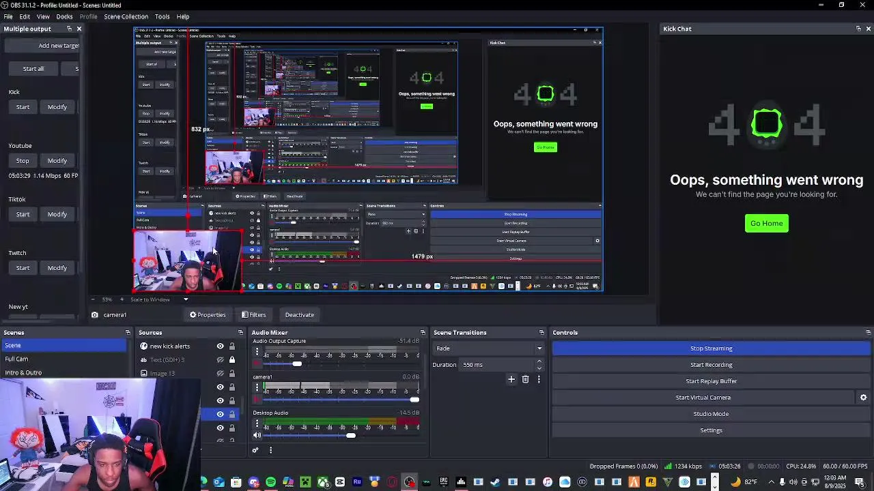
Task: Open advanced audio properties gear
Action: 255,450
